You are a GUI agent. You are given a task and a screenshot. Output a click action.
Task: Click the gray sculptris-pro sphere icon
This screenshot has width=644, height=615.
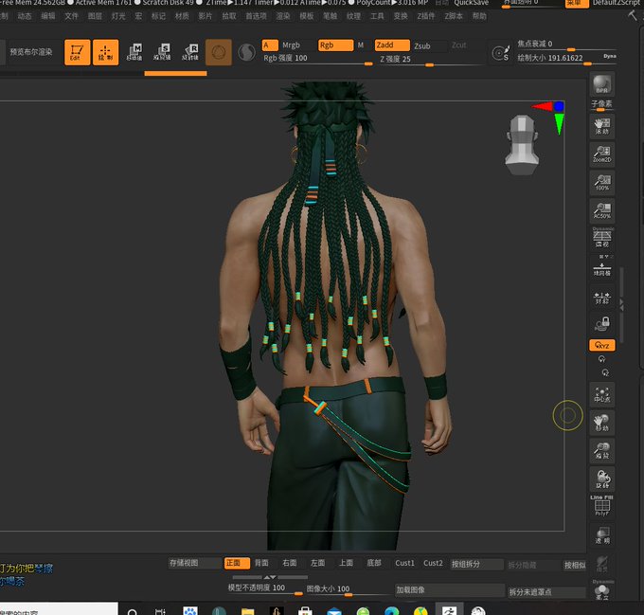(x=246, y=52)
